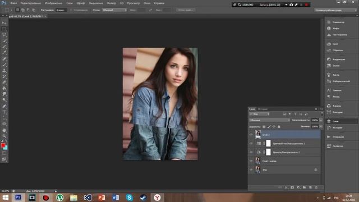Select the Eyedropper tool

4,52
